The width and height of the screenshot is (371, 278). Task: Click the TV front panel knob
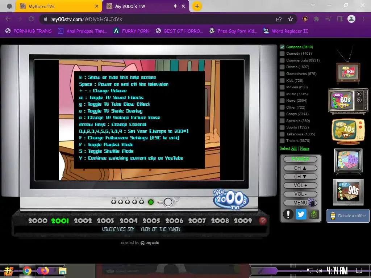tap(168, 202)
